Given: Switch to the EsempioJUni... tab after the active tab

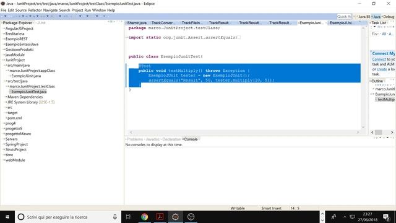Looking at the screenshot, I should 342,23.
